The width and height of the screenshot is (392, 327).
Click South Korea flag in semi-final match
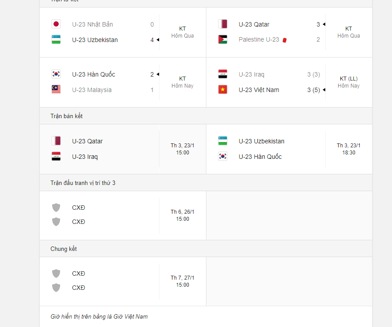click(x=223, y=157)
